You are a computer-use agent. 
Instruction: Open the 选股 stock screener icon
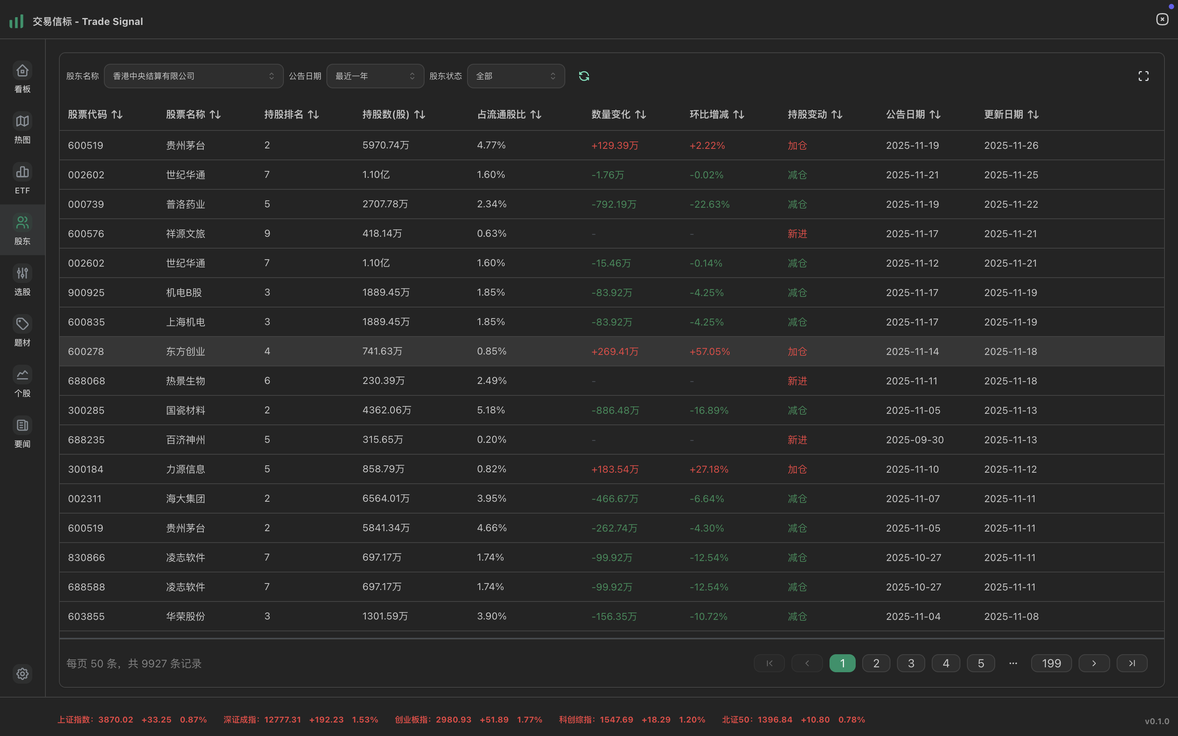click(22, 274)
